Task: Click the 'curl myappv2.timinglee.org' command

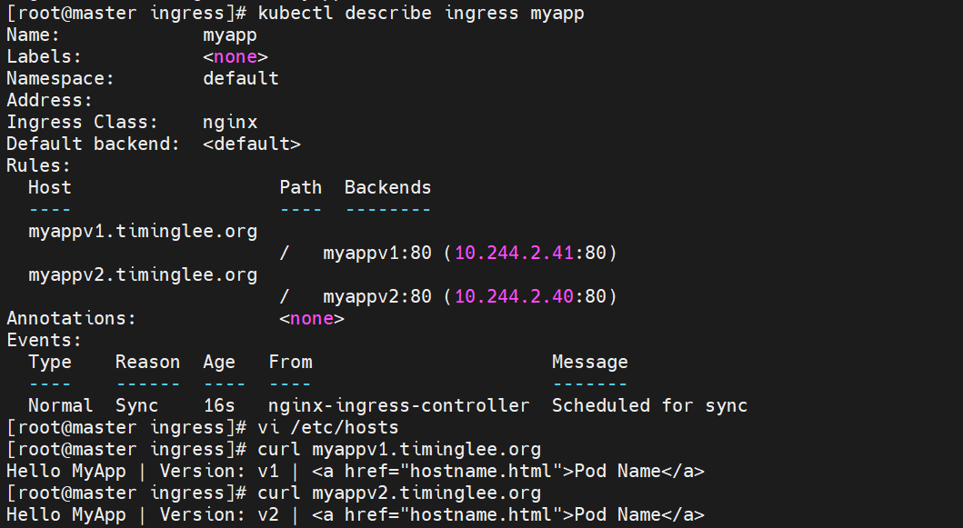Action: coord(399,493)
